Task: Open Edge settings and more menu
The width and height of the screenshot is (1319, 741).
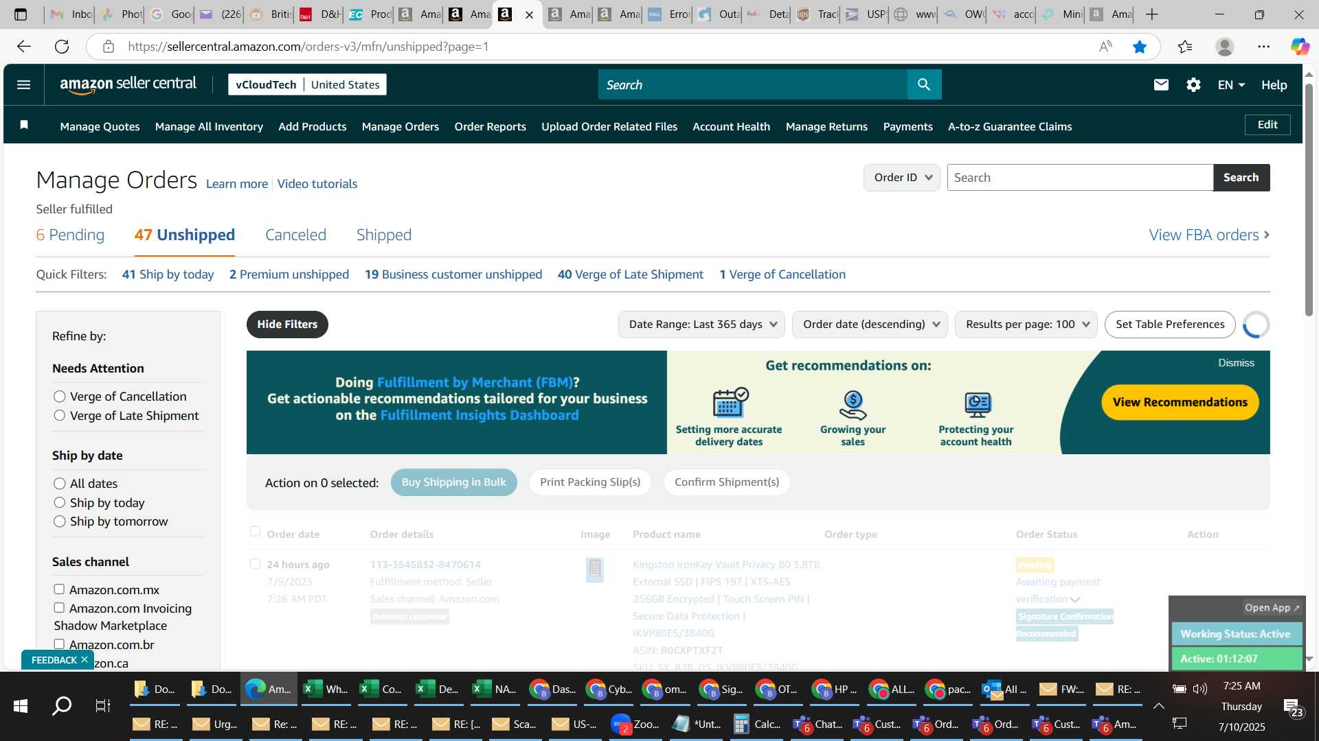Action: pos(1264,47)
